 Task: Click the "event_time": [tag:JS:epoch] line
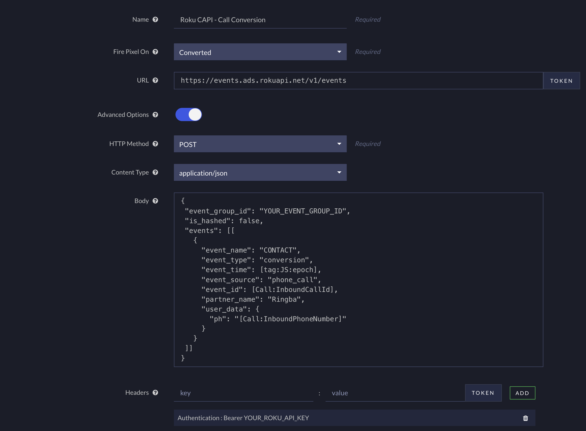point(261,270)
